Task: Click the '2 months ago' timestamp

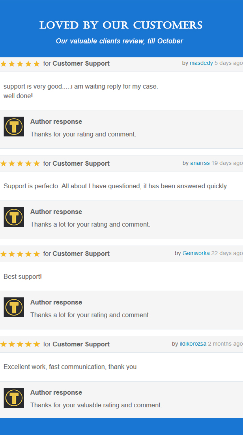Action: coord(226,344)
